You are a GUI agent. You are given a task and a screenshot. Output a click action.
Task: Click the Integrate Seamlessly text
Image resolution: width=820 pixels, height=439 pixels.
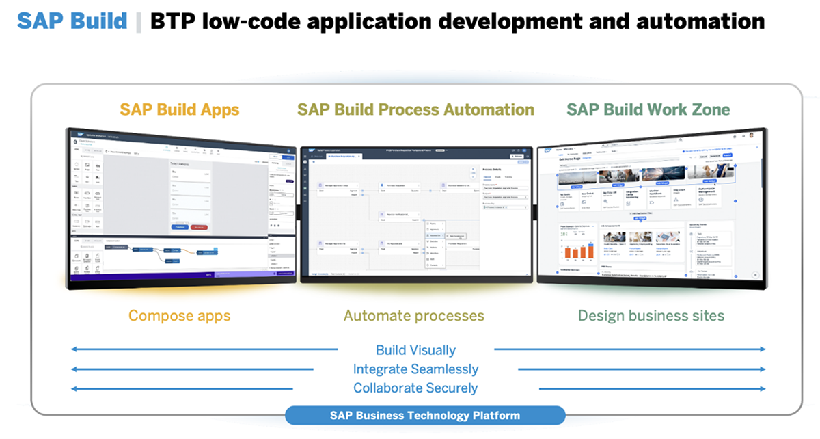point(415,369)
